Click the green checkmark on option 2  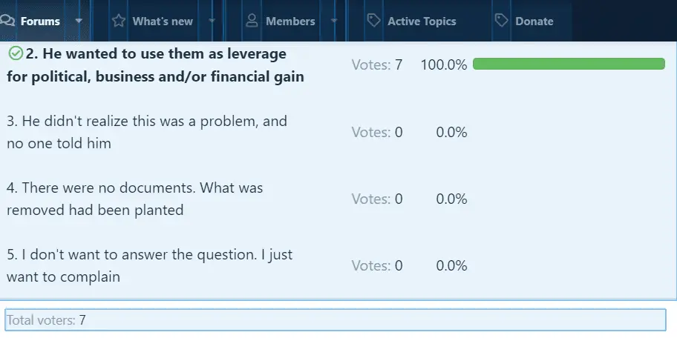(x=15, y=53)
